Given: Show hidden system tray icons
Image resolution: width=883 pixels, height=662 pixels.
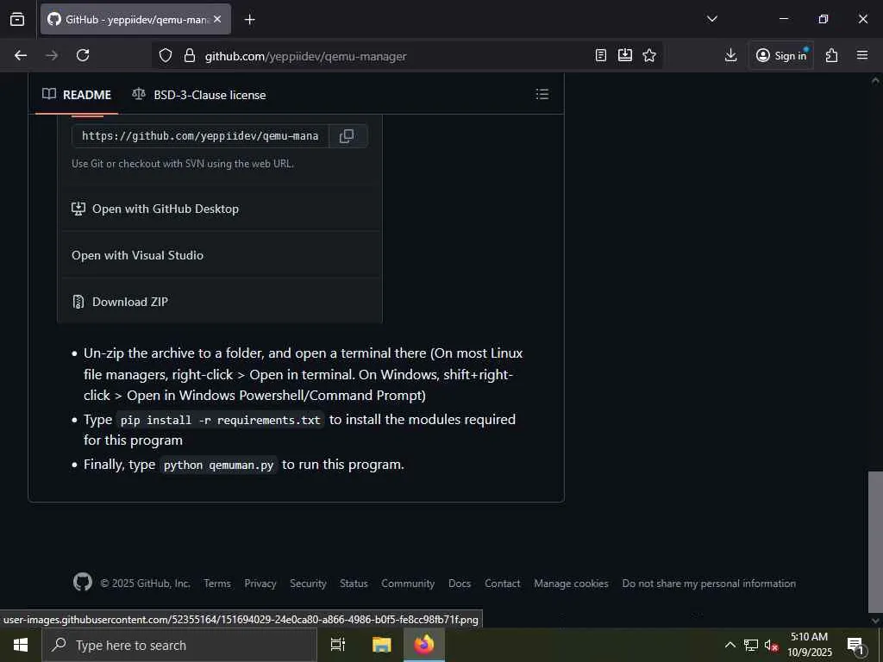Looking at the screenshot, I should pos(730,645).
